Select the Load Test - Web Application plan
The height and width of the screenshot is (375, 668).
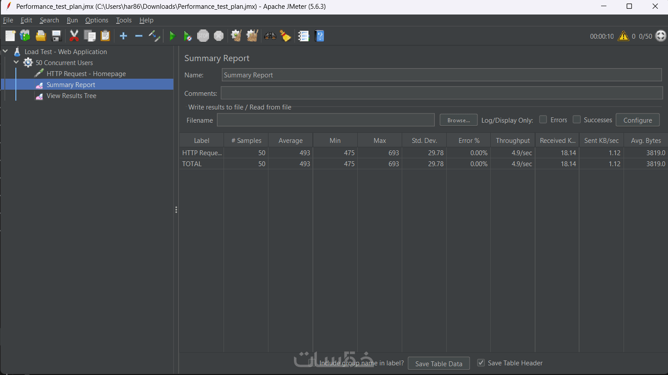pyautogui.click(x=66, y=51)
